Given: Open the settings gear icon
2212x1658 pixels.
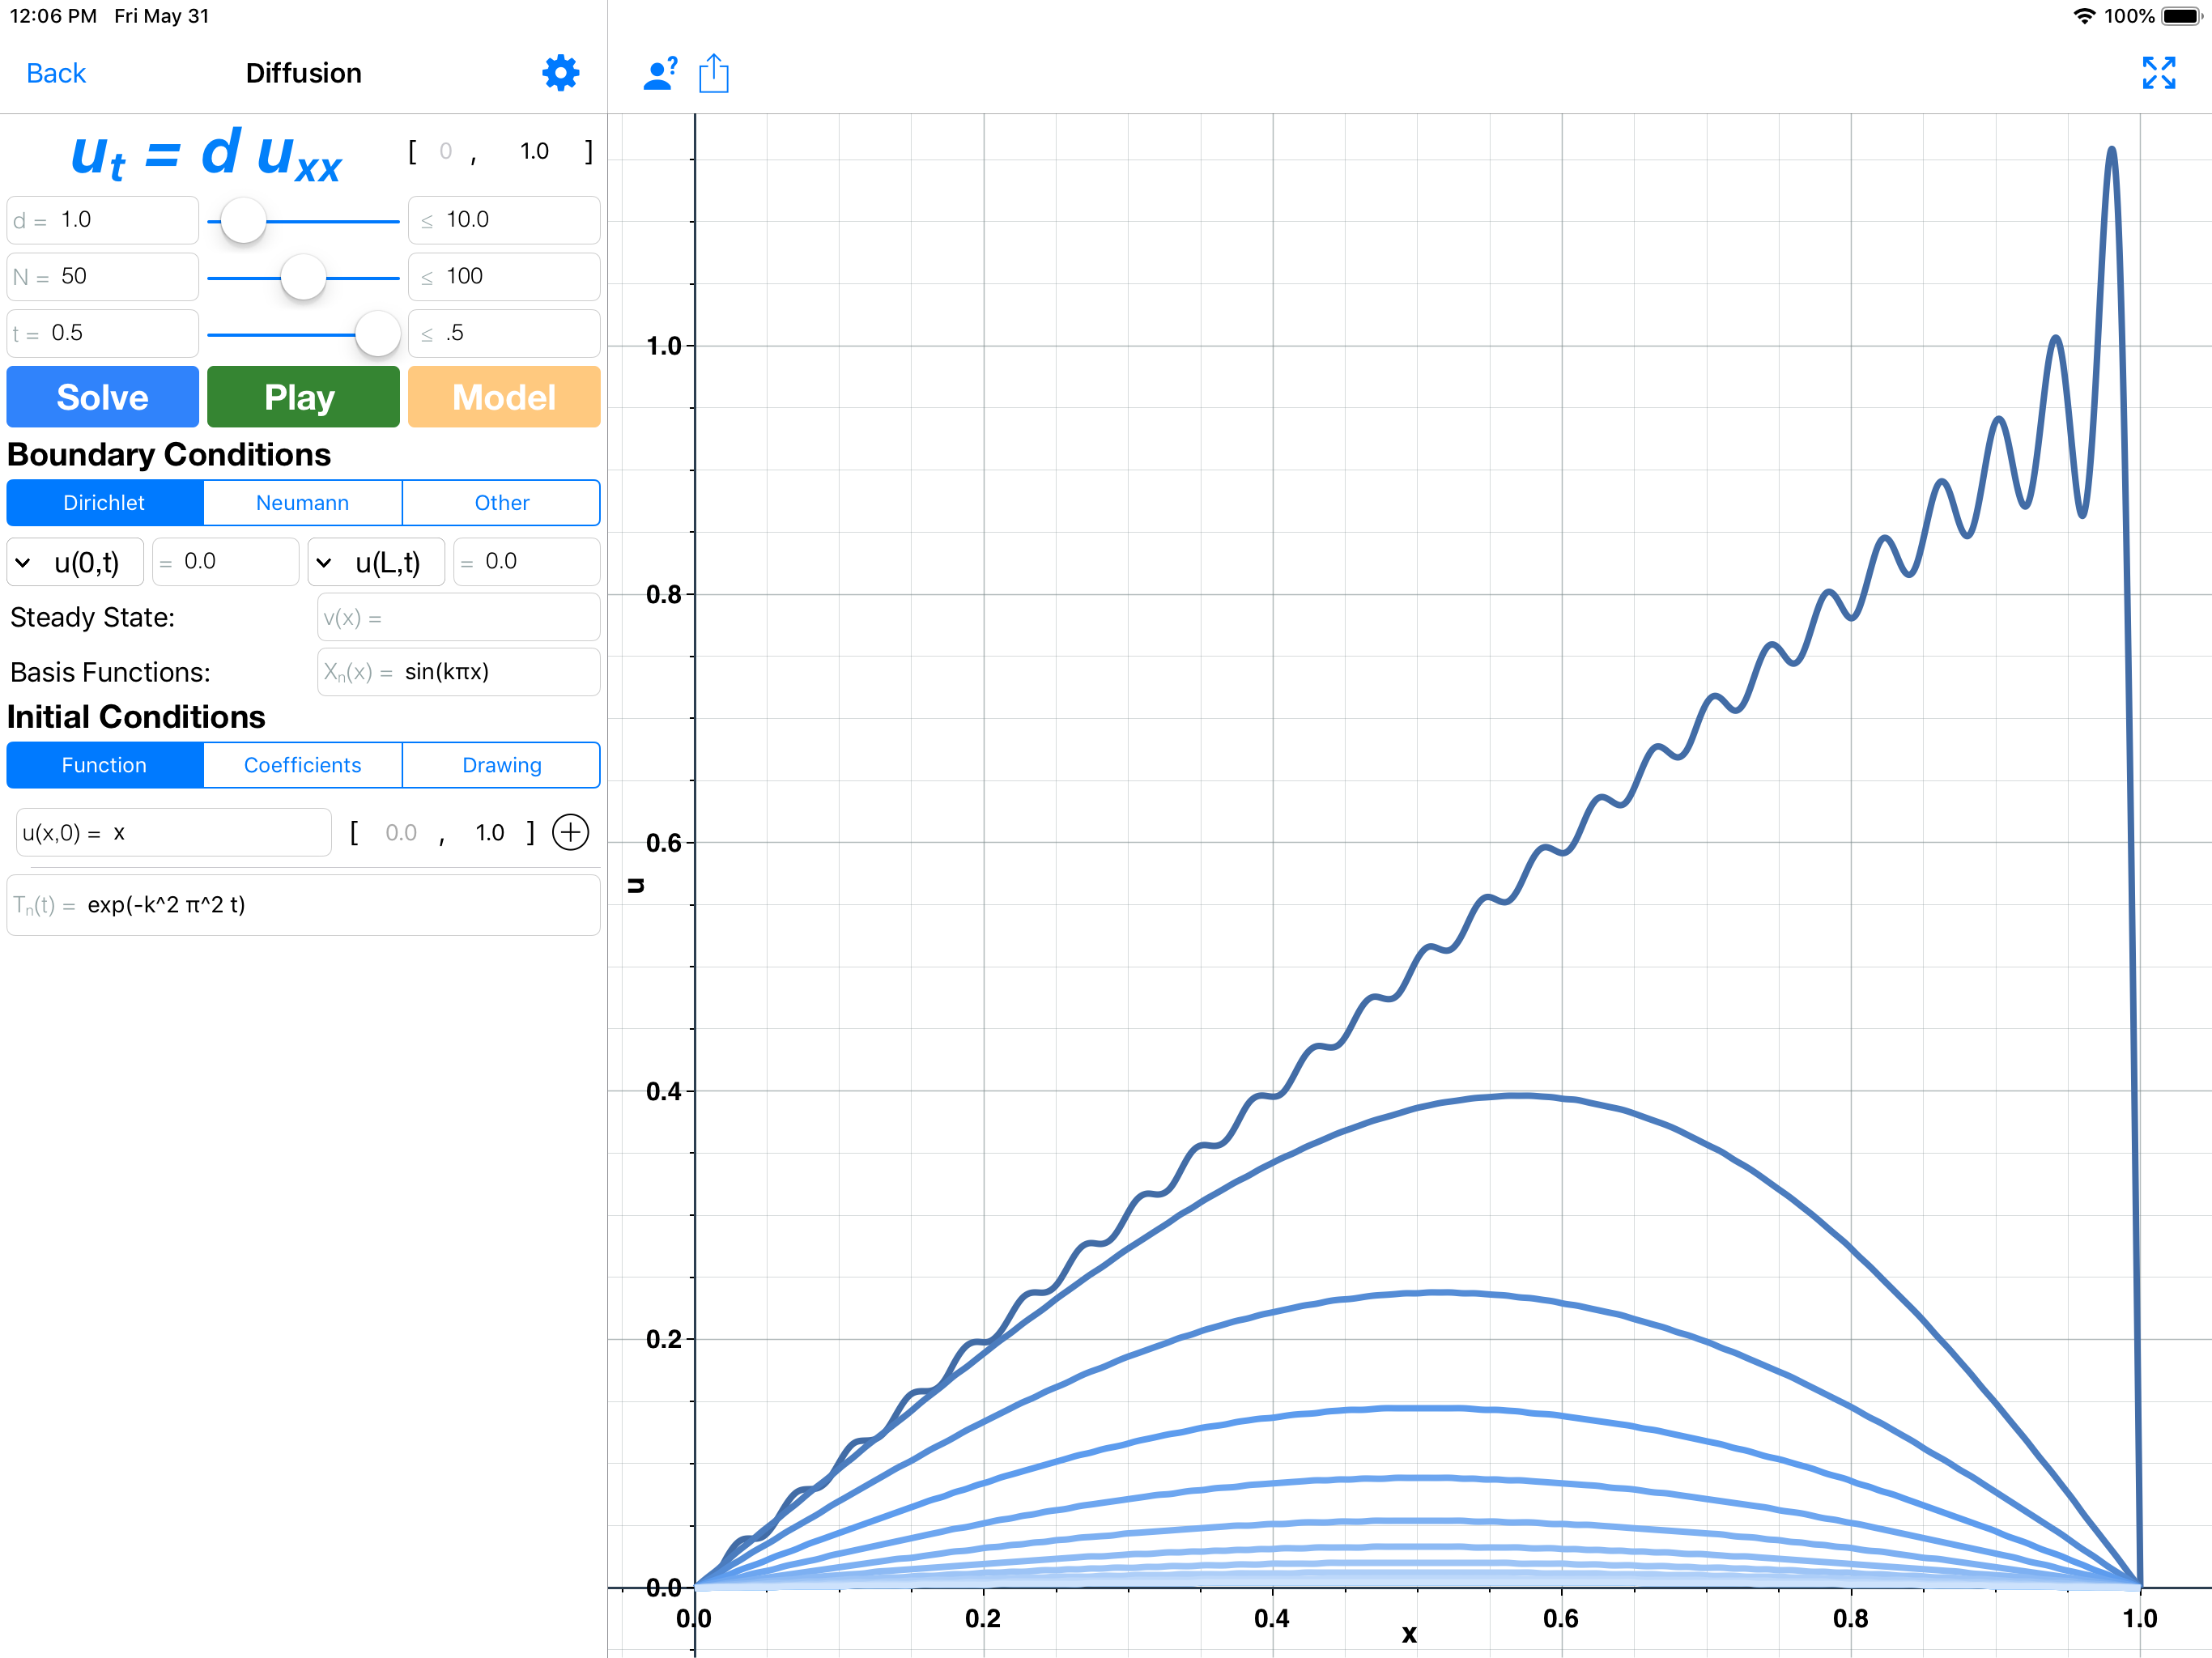Looking at the screenshot, I should (x=560, y=73).
